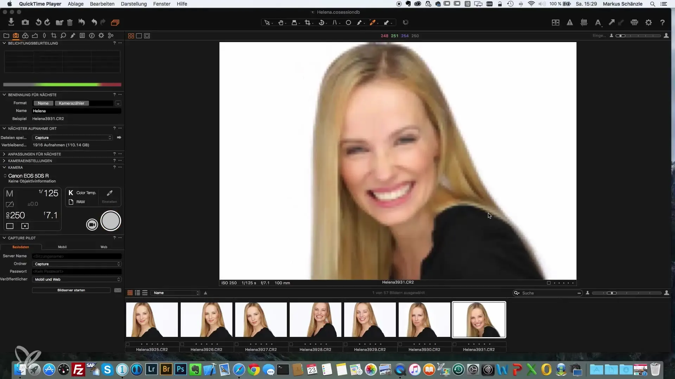Select the keystone correction tool
This screenshot has height=379, width=675.
pyautogui.click(x=335, y=22)
